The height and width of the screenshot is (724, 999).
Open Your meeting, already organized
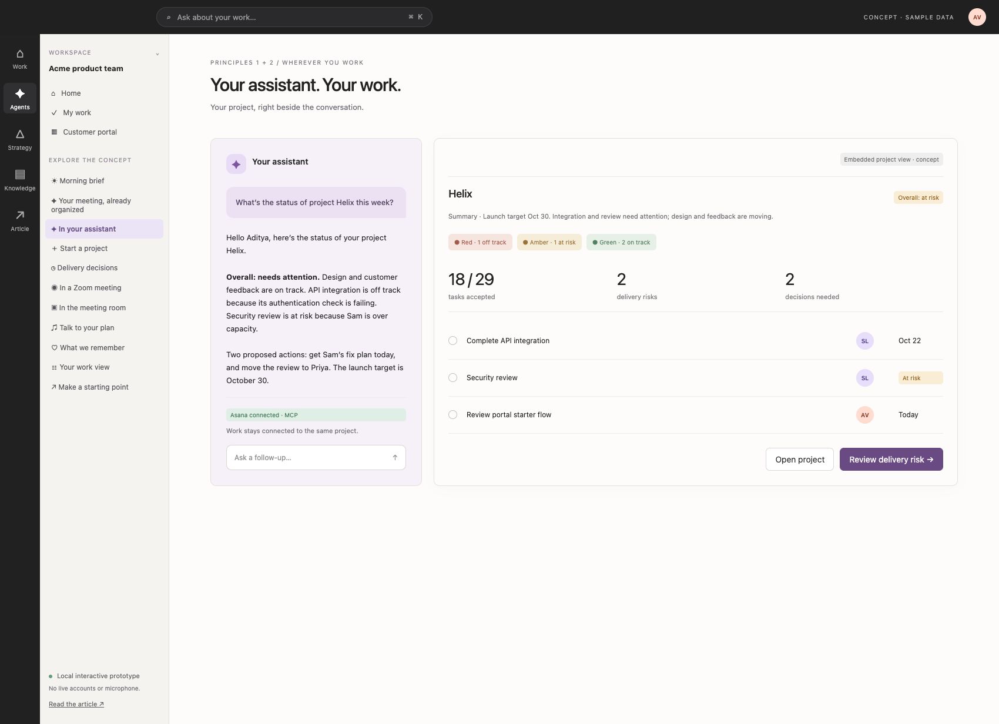[104, 205]
